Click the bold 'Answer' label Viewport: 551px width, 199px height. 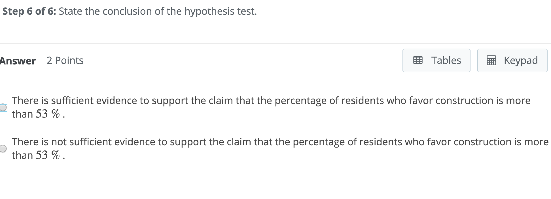click(x=18, y=61)
